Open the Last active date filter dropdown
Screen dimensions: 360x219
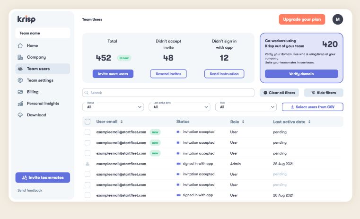[179, 107]
